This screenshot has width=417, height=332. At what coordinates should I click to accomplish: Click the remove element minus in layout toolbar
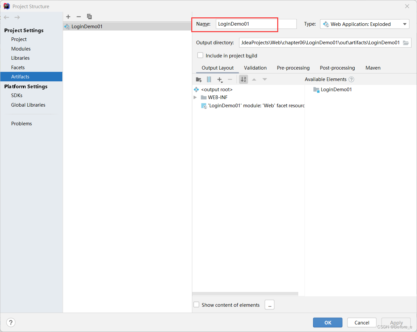coord(230,79)
